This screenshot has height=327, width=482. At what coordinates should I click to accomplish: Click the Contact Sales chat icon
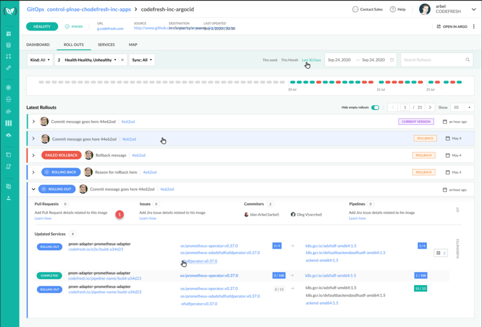coord(355,9)
